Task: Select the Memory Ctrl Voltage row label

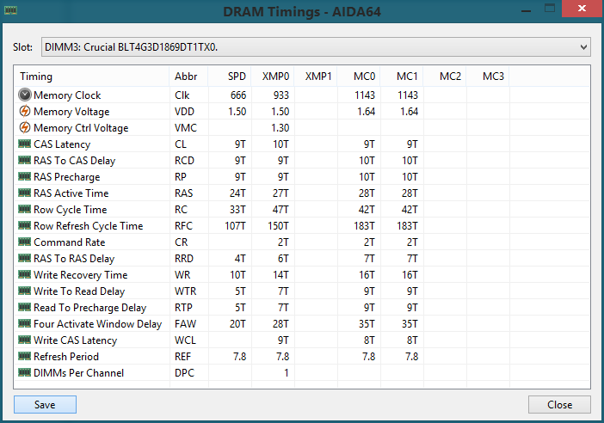Action: click(x=81, y=128)
